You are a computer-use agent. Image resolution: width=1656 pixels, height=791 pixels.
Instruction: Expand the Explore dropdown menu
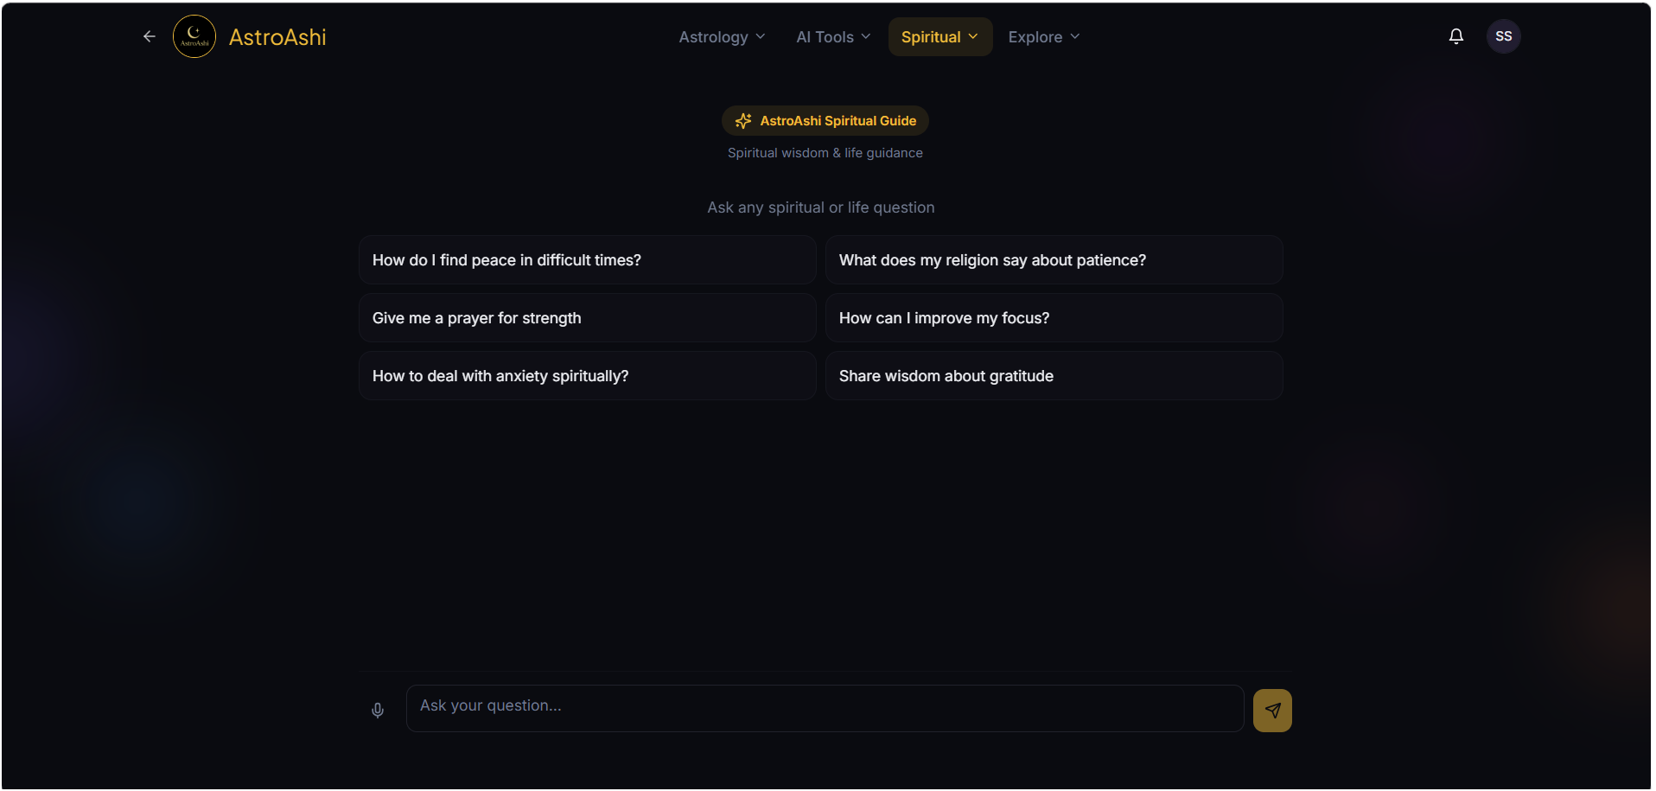1043,37
